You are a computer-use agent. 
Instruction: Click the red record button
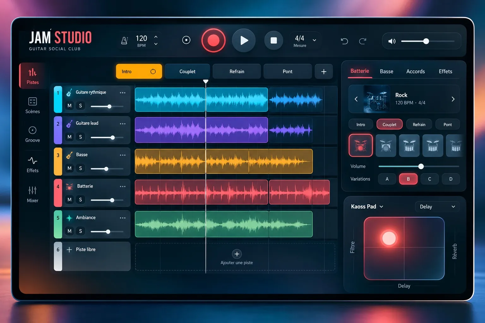(213, 40)
